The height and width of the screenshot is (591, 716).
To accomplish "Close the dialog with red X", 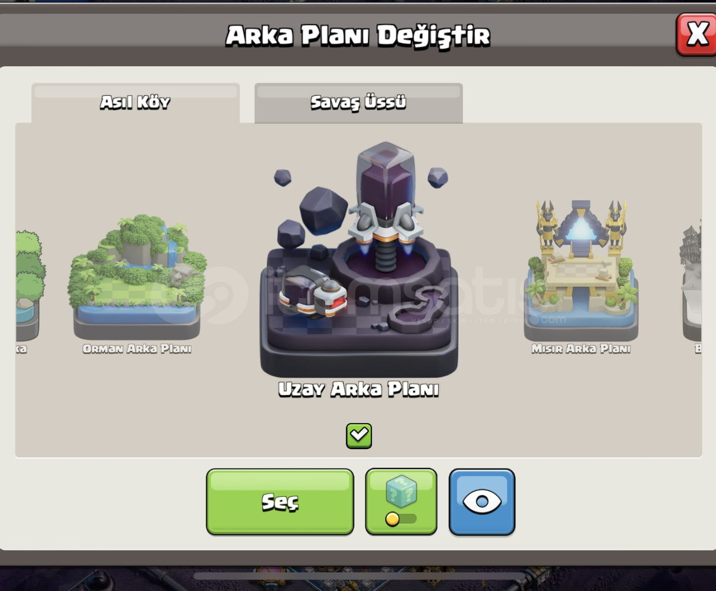I will pyautogui.click(x=697, y=34).
